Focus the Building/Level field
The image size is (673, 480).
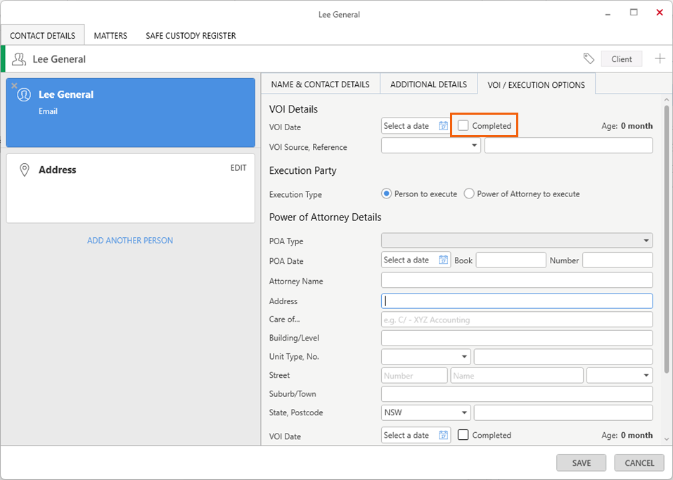(517, 339)
